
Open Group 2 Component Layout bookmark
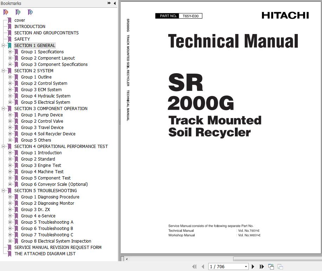pyautogui.click(x=48, y=58)
